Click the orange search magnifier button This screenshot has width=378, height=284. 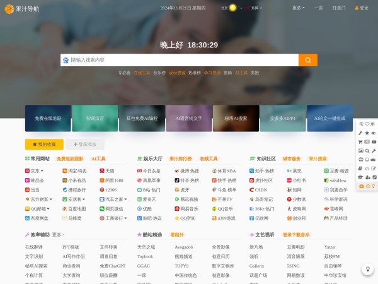[307, 60]
